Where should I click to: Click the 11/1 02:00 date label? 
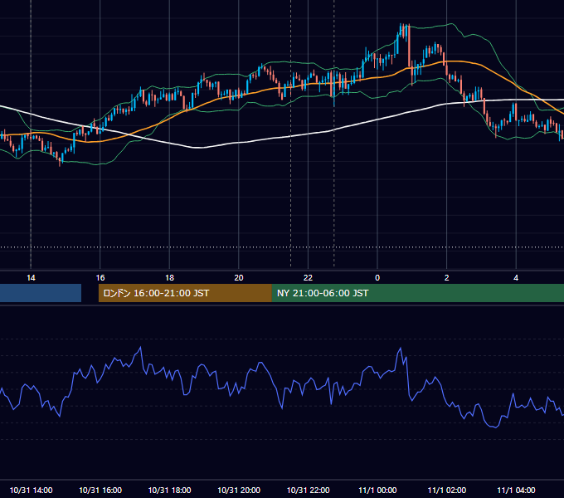pyautogui.click(x=447, y=490)
